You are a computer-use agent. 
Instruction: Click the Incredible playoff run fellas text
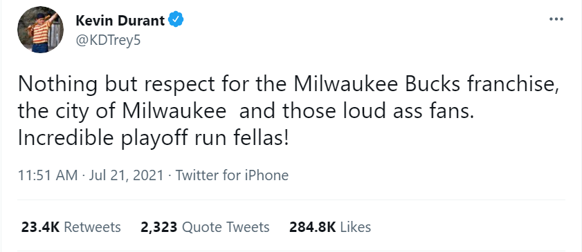pyautogui.click(x=153, y=139)
